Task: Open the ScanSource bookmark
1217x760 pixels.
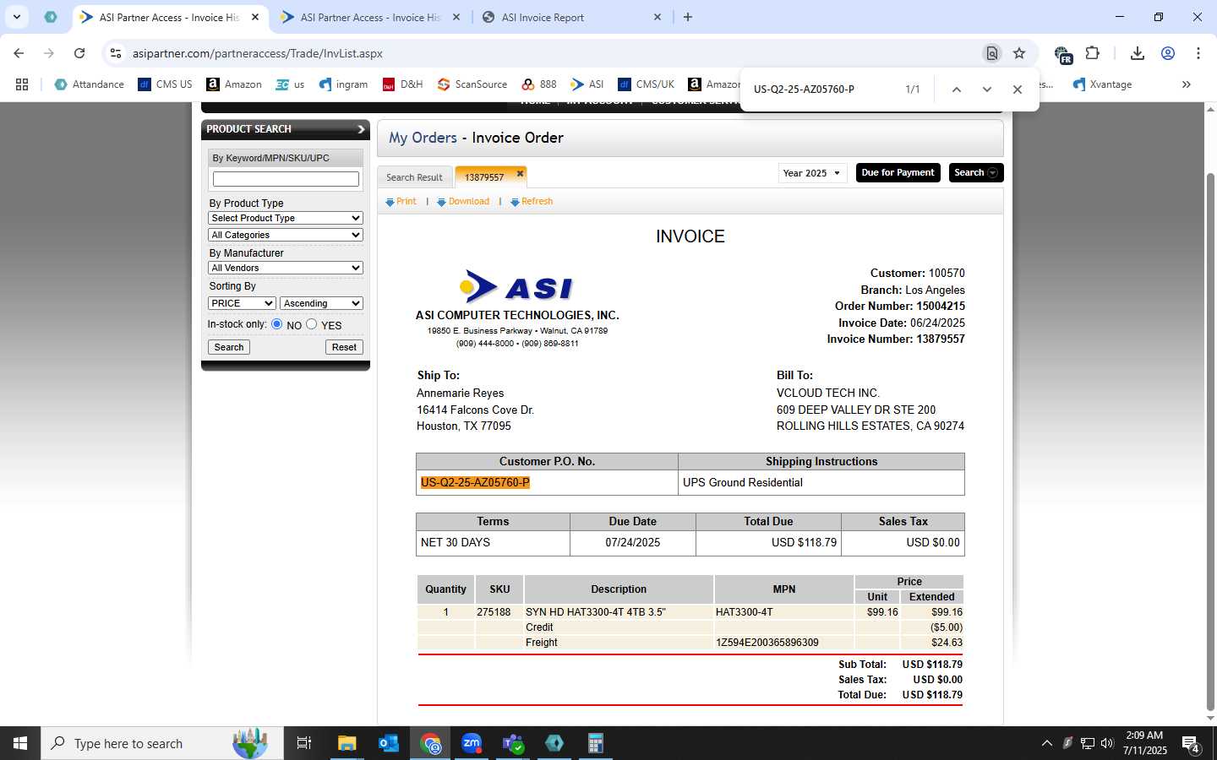Action: click(472, 84)
